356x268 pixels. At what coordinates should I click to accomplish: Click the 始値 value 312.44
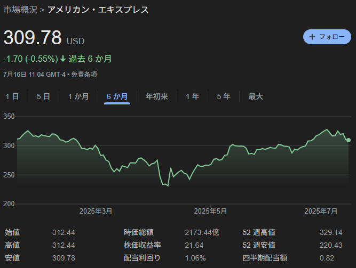pos(64,232)
